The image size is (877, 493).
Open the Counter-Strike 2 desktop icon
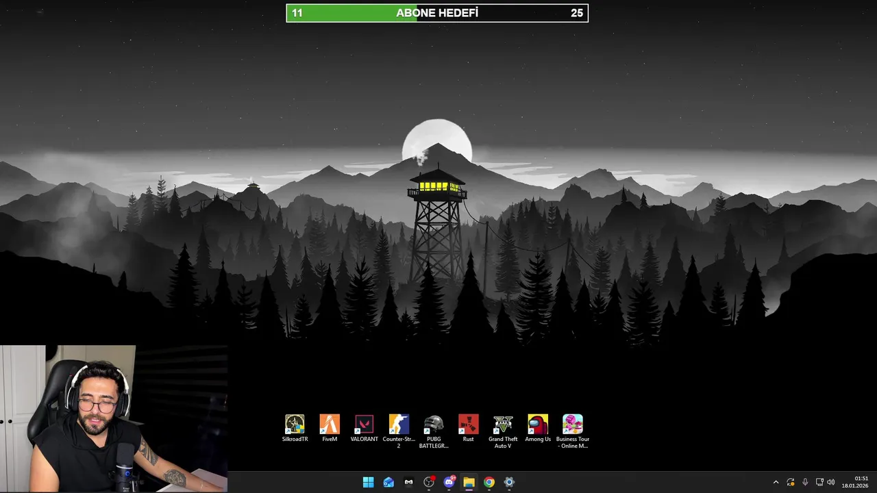click(399, 431)
